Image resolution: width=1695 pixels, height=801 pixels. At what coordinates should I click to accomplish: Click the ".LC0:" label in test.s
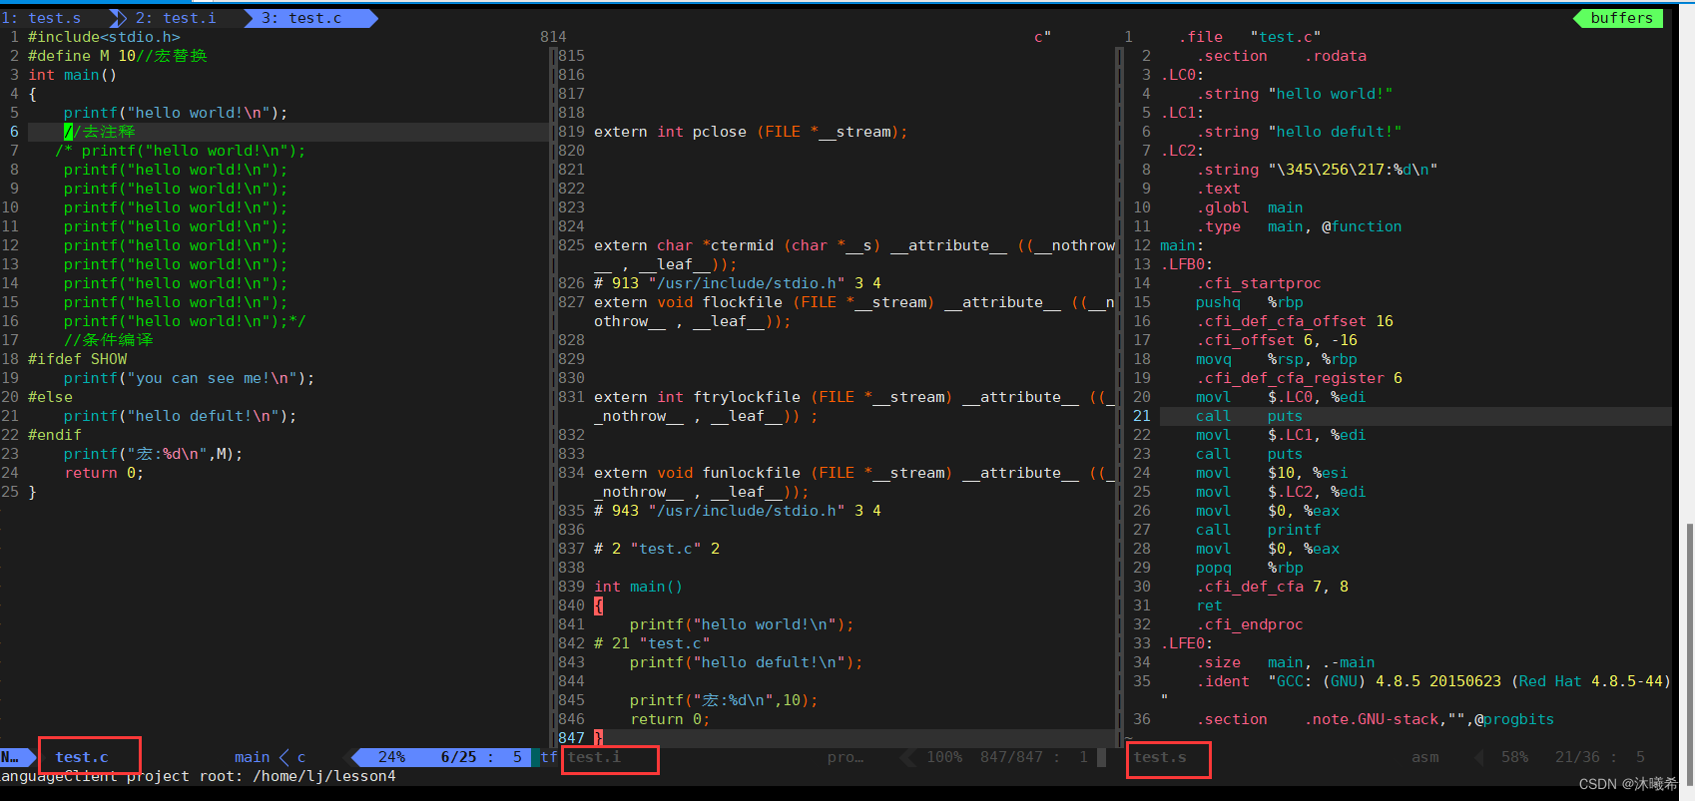[1182, 75]
